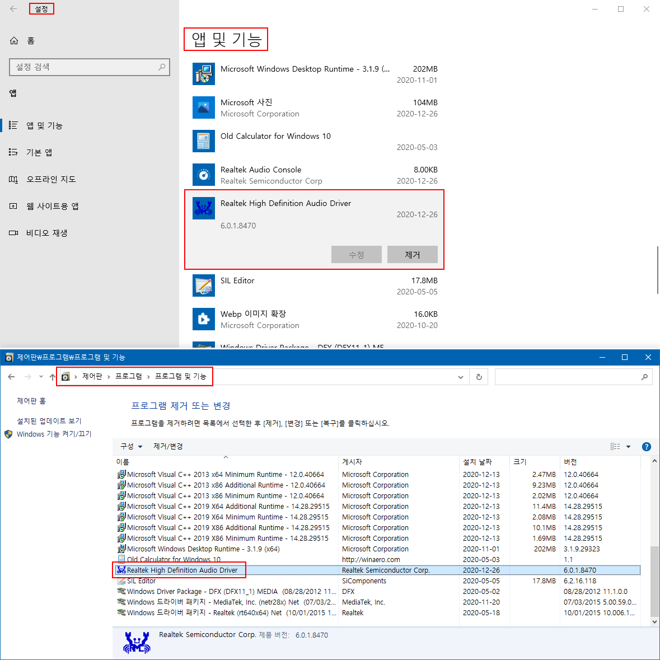Click Control Panel back navigation arrow
Image resolution: width=660 pixels, height=660 pixels.
[11, 377]
